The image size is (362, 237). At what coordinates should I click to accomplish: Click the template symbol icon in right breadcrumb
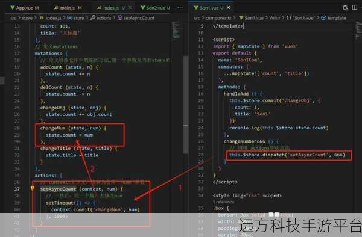pos(323,17)
